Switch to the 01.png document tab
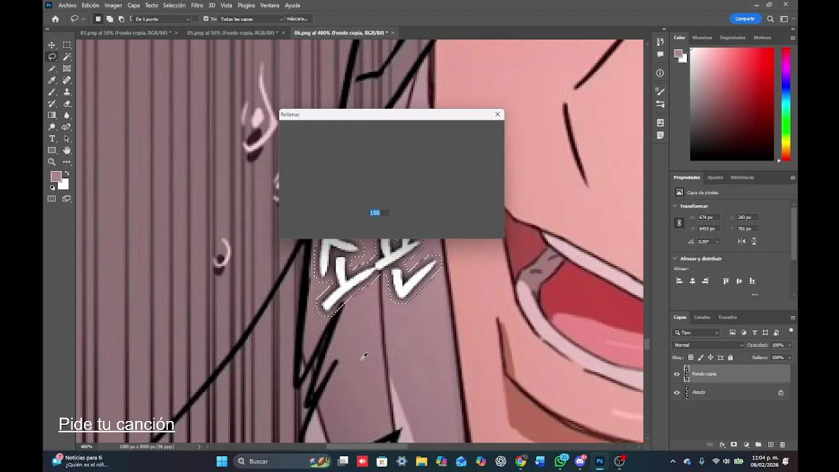 pos(126,33)
